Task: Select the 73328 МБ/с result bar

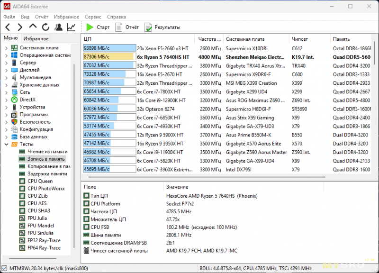Action: pos(109,74)
